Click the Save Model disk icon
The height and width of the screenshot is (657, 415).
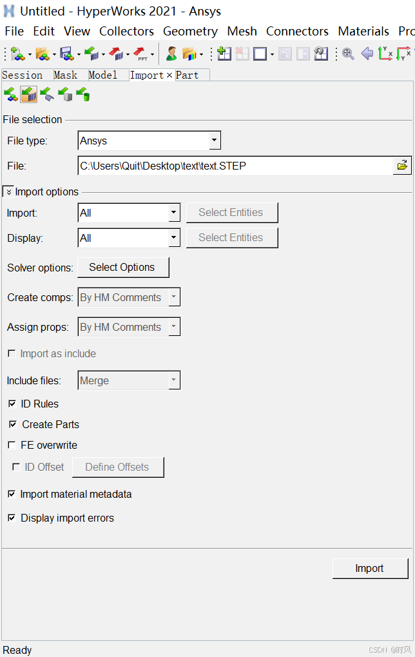pyautogui.click(x=67, y=54)
